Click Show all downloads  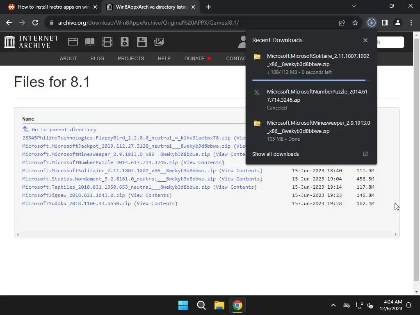click(275, 154)
